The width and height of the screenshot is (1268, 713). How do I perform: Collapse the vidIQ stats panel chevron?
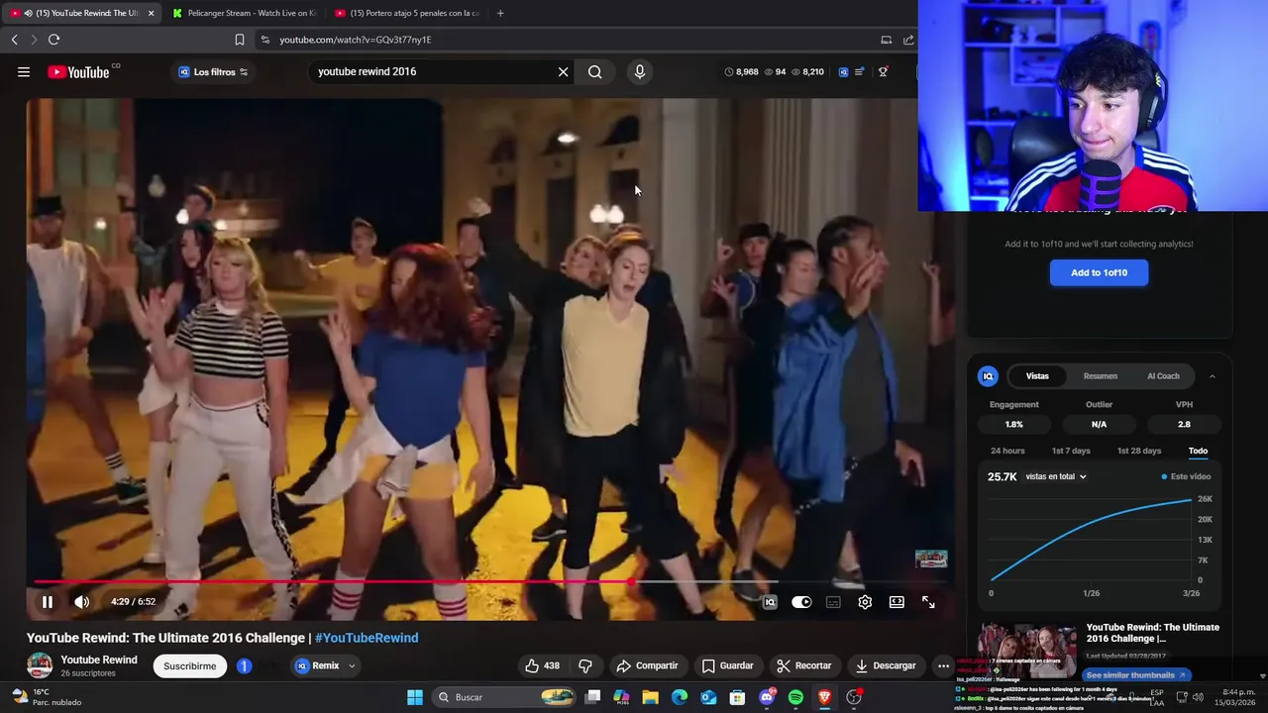click(1212, 375)
